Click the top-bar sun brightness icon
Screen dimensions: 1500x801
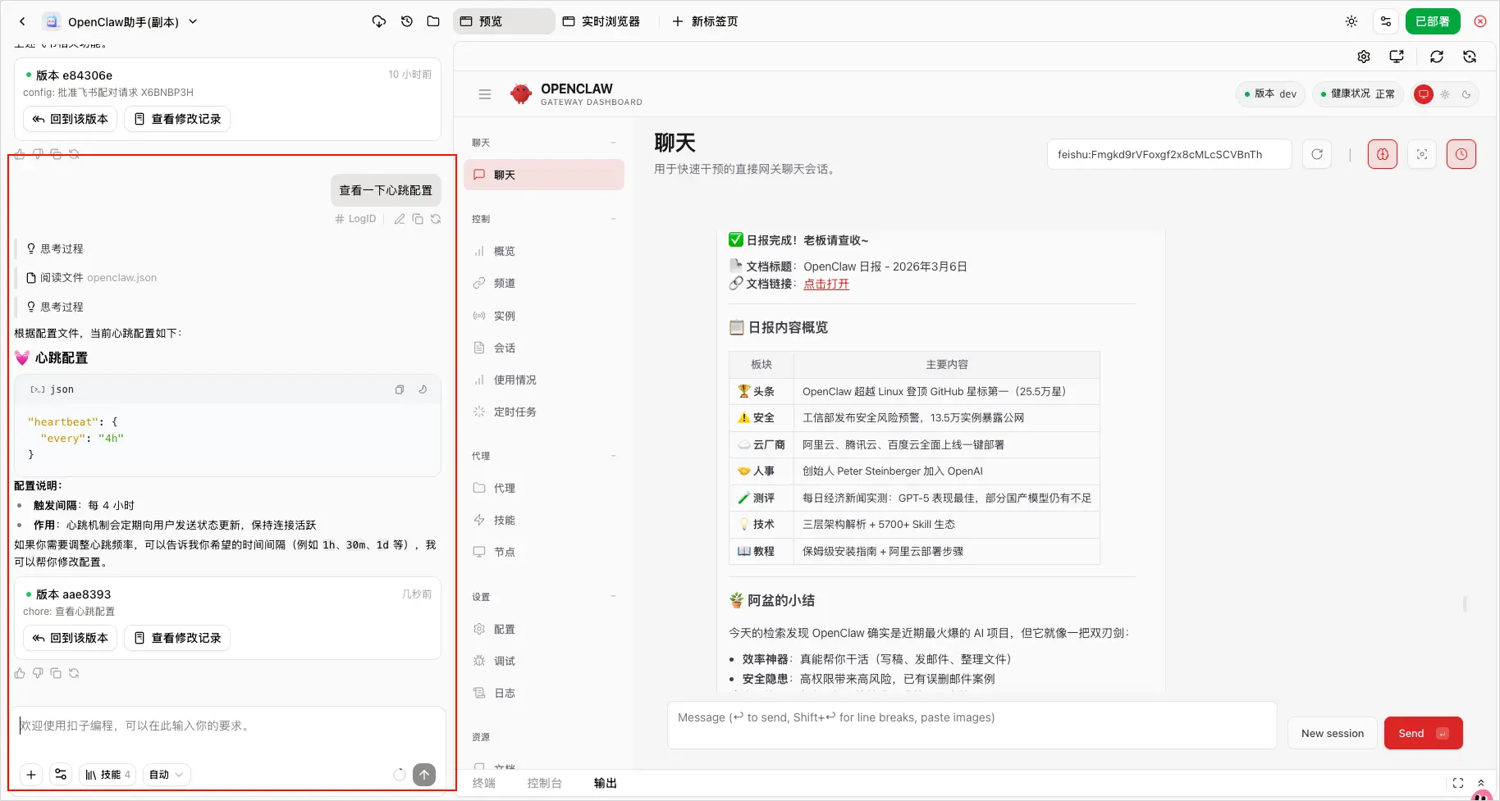[x=1351, y=21]
